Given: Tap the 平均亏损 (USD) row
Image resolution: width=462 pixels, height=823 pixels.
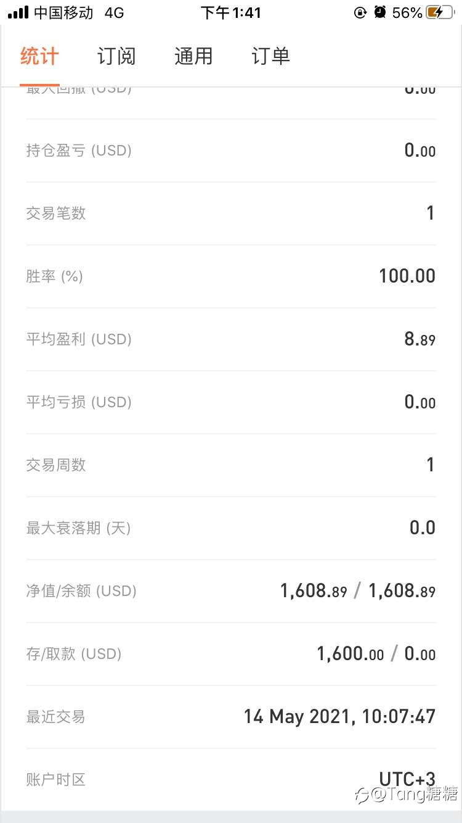Looking at the screenshot, I should coord(231,402).
